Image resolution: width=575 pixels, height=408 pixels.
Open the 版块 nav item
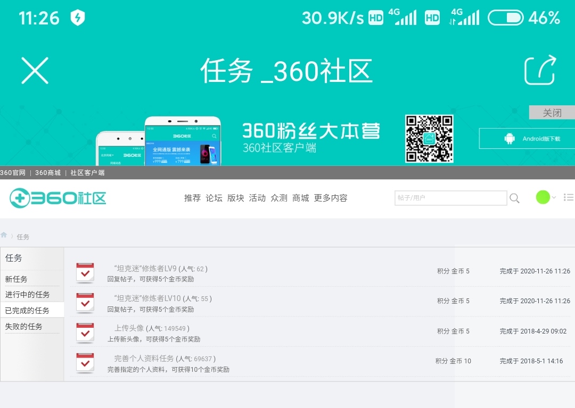pos(236,198)
